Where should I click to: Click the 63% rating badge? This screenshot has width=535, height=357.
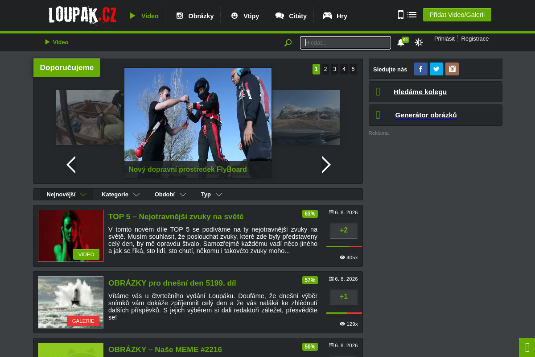coord(310,214)
